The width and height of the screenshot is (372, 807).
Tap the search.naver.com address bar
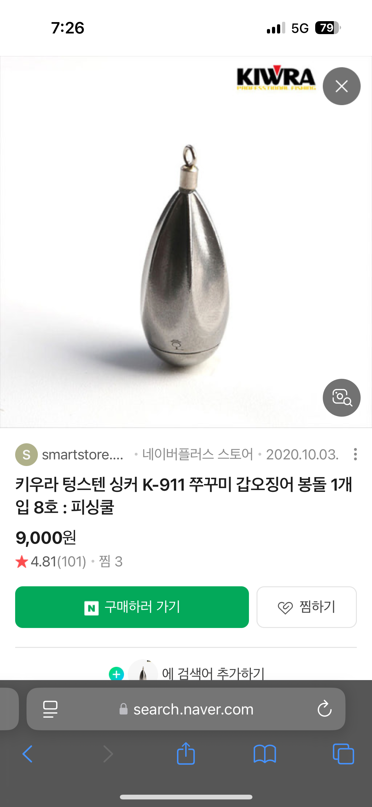(186, 709)
